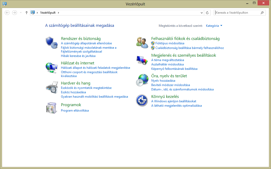271x169 pixels.
Task: Click the Forward navigation arrow
Action: point(14,13)
